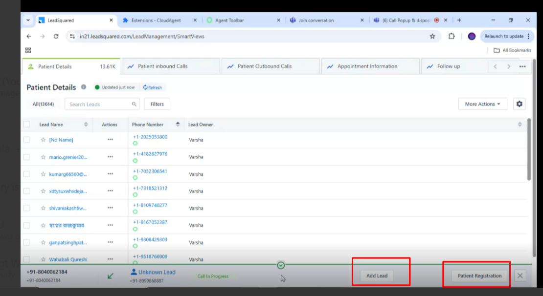Tick the select-all checkbox in the table header
Screen dimensions: 543x296
point(27,125)
